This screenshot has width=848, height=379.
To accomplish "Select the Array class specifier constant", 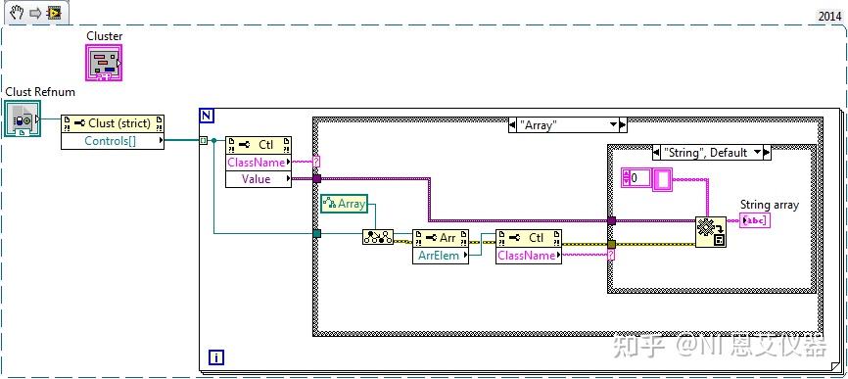I will (345, 204).
